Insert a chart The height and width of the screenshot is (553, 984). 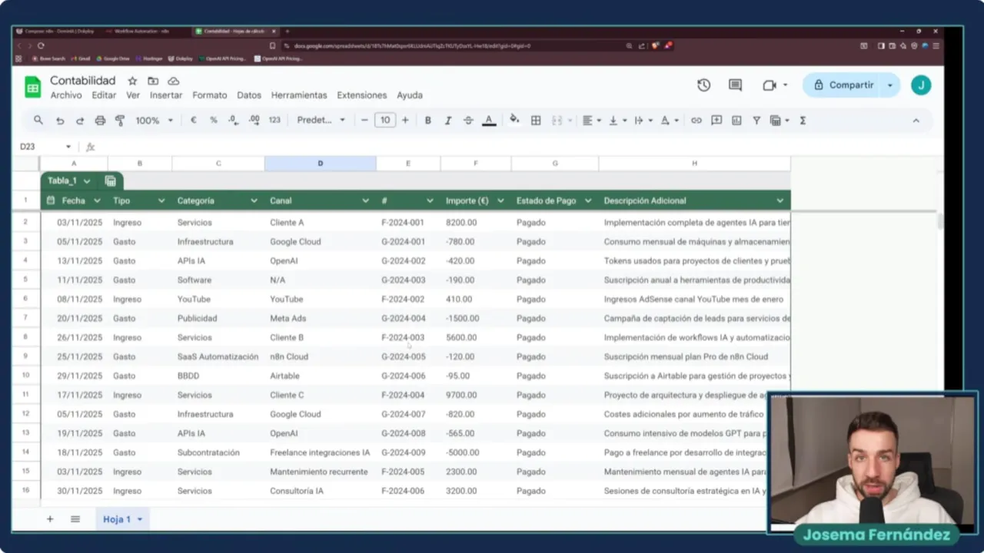(x=736, y=121)
